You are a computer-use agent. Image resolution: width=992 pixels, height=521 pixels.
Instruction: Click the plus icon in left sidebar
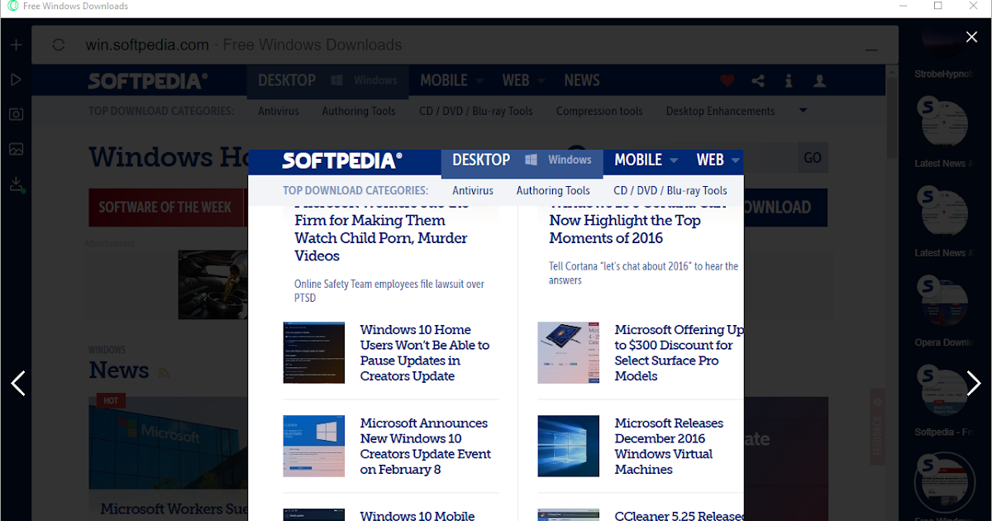tap(16, 45)
